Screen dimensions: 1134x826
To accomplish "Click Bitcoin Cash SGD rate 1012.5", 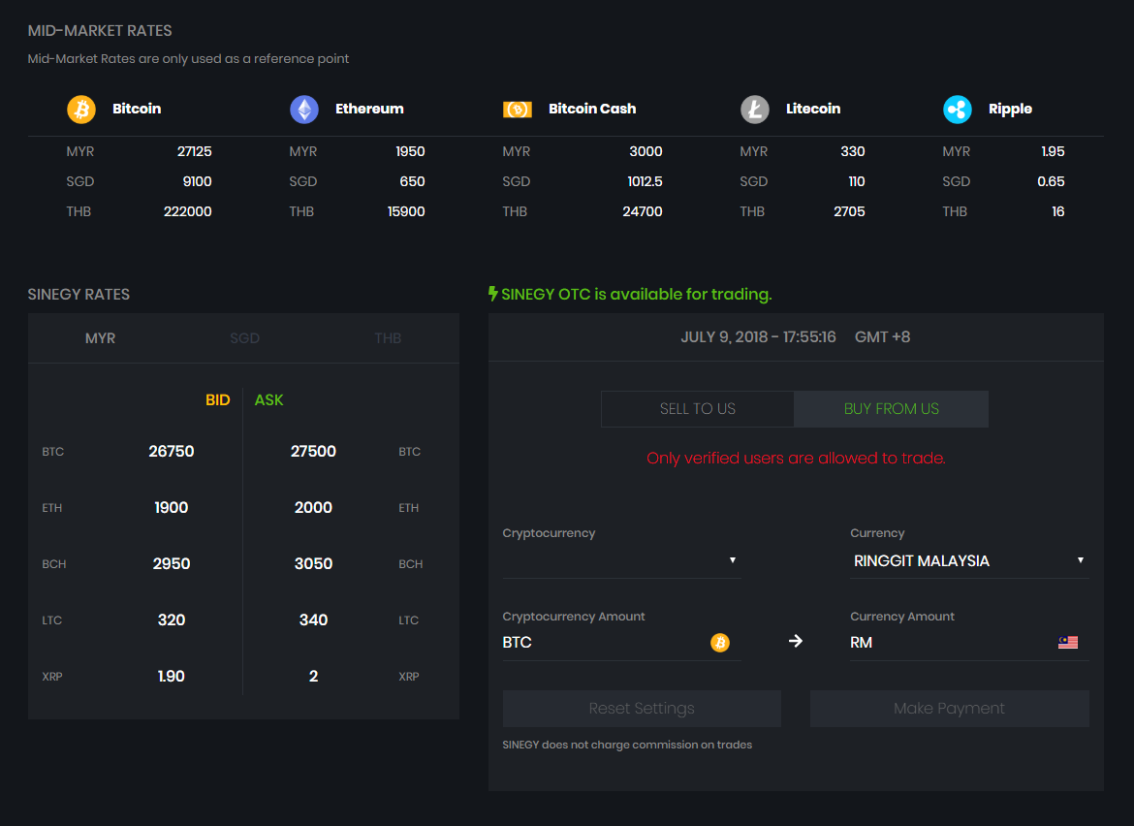I will (645, 181).
